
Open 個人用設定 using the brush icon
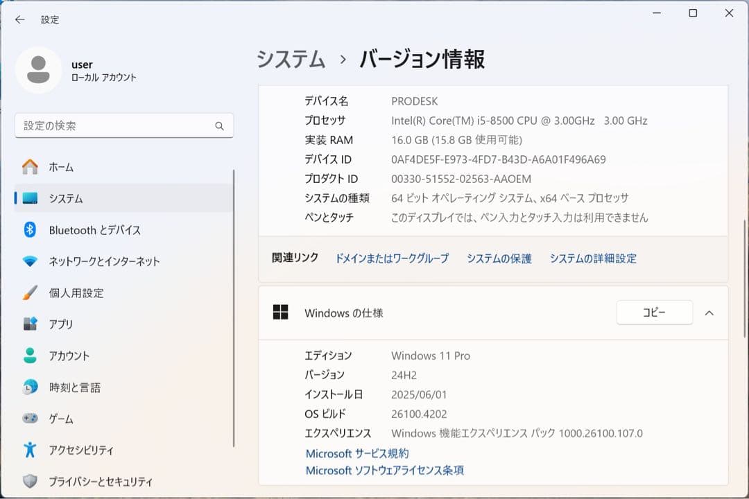click(x=29, y=292)
